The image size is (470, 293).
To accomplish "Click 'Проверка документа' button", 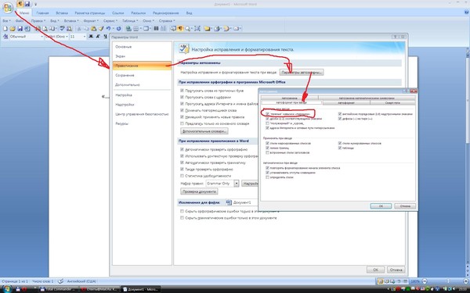I will pos(199,191).
